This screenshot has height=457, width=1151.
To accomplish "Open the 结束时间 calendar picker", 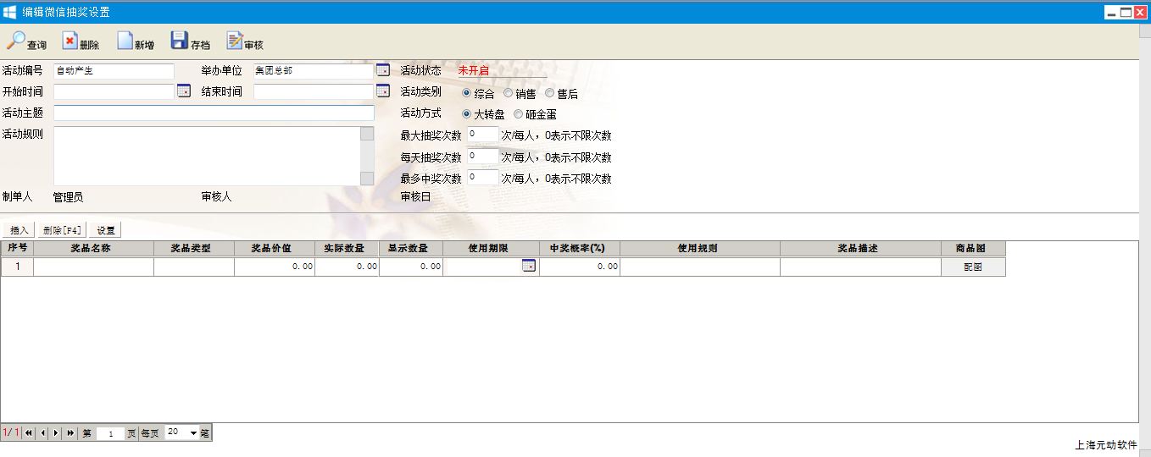I will click(x=383, y=91).
